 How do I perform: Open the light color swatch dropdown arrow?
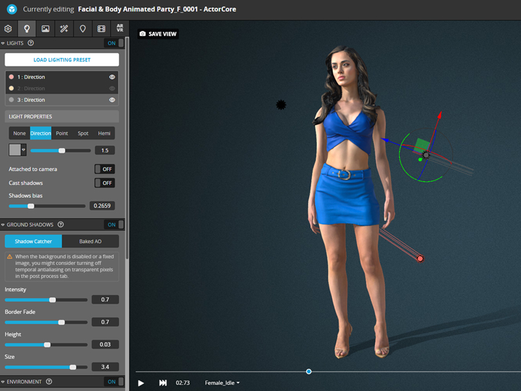24,150
